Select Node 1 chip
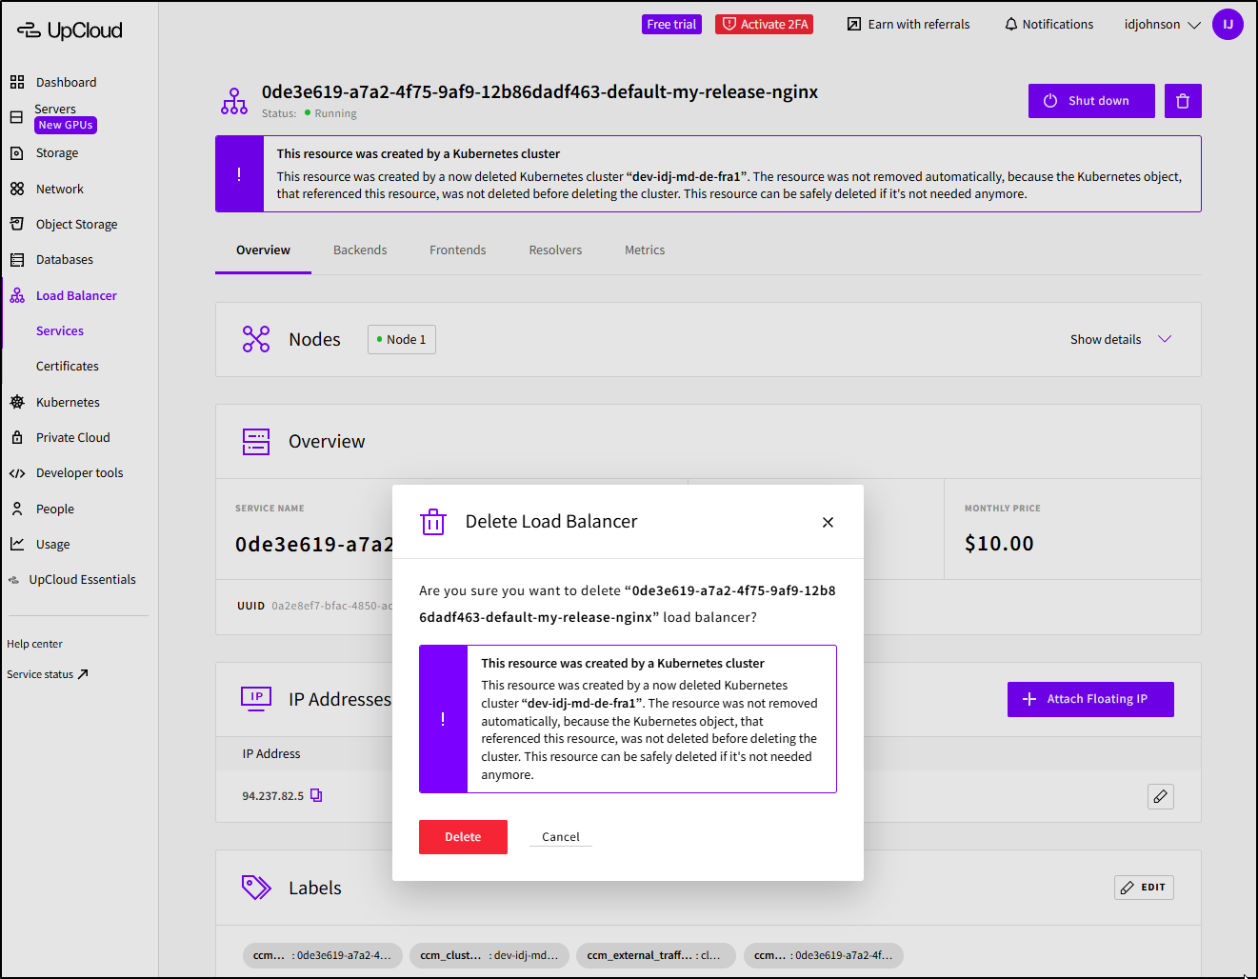Viewport: 1258px width, 979px height. (x=401, y=340)
